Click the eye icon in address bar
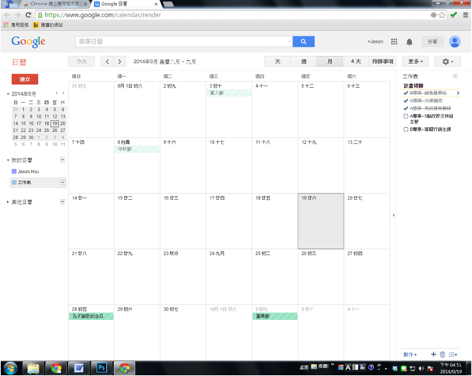472x376 pixels. 434,15
